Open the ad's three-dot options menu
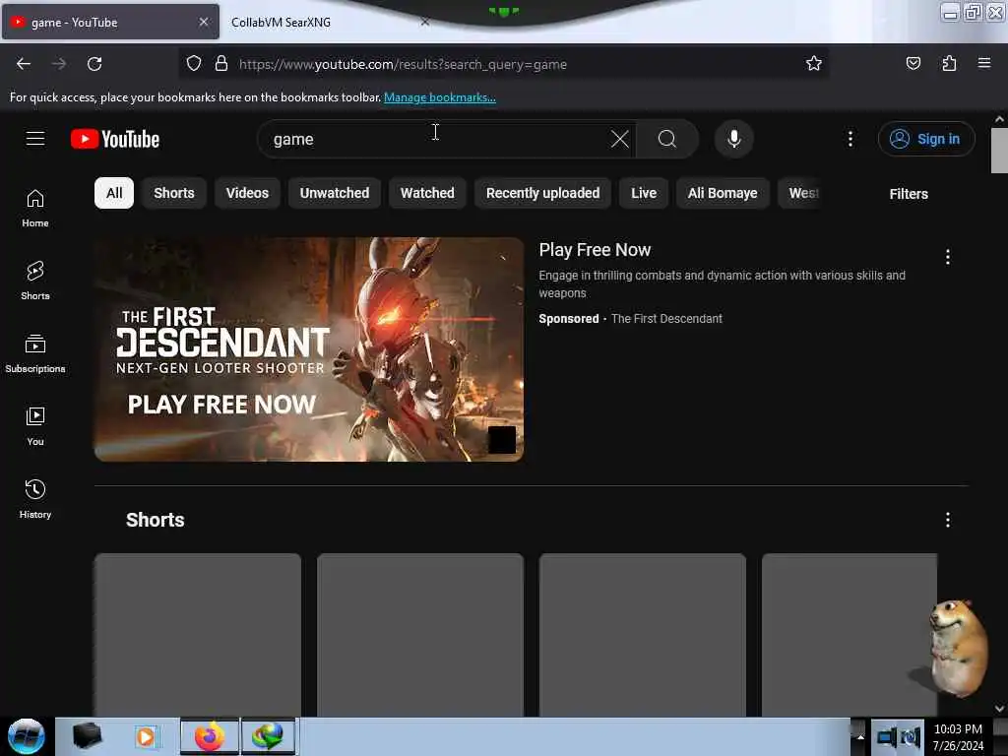 (948, 257)
